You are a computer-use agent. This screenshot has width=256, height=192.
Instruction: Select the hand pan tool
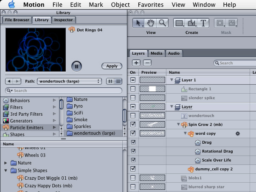(x=150, y=23)
